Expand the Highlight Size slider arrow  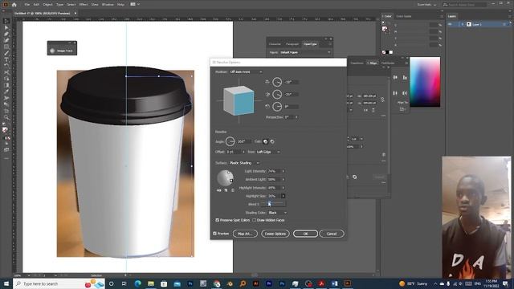click(284, 196)
